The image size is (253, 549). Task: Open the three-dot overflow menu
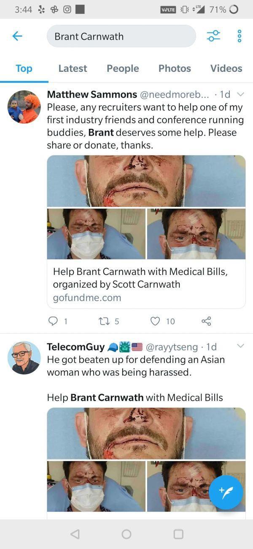tap(240, 36)
